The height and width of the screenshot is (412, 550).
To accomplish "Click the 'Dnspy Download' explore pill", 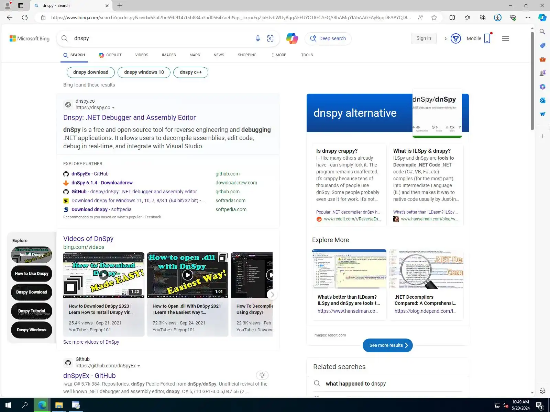I will pos(32,292).
